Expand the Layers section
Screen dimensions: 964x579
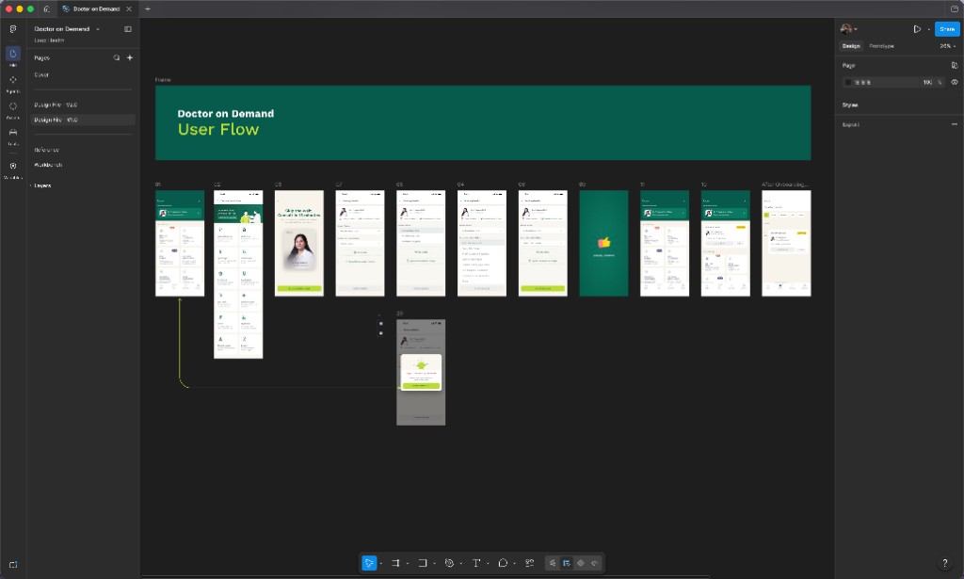[x=40, y=185]
